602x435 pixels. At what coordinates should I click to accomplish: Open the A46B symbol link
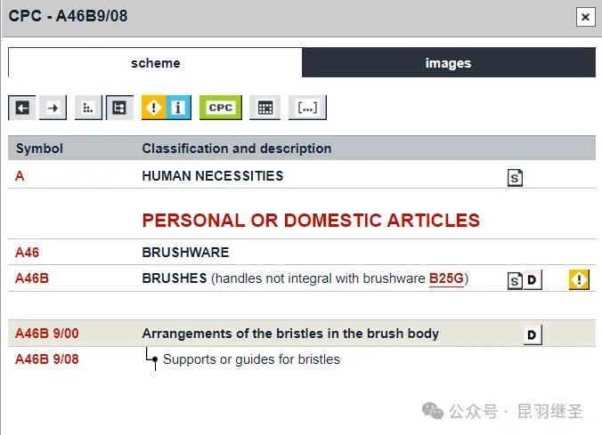(x=32, y=278)
